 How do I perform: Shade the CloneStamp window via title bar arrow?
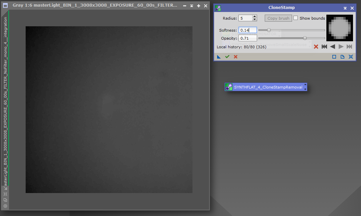point(345,8)
